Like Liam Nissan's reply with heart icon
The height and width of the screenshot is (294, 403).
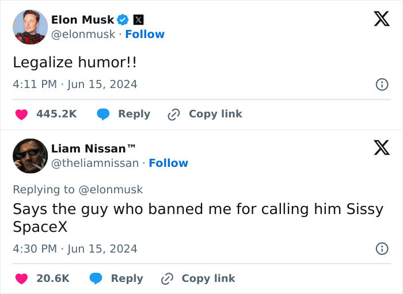22,278
